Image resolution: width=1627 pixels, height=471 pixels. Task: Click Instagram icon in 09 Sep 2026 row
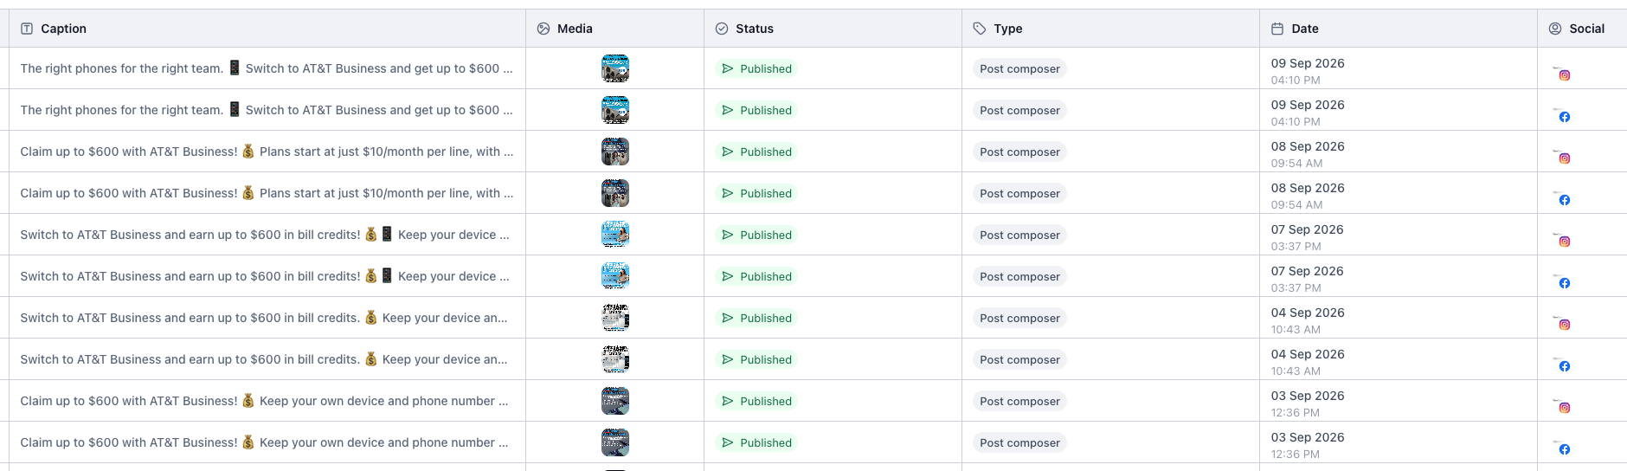pyautogui.click(x=1565, y=75)
